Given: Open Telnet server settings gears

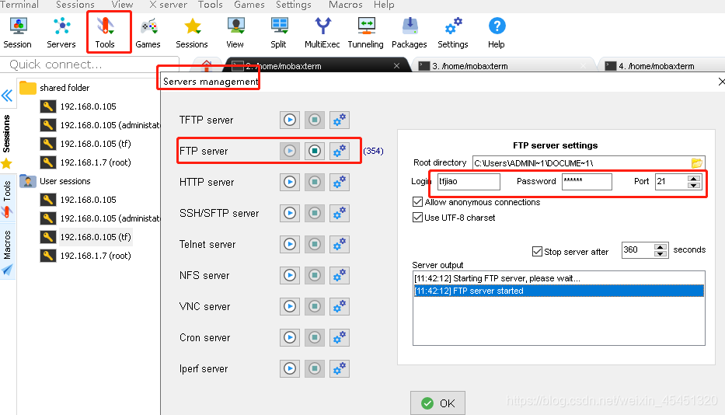Looking at the screenshot, I should [340, 244].
